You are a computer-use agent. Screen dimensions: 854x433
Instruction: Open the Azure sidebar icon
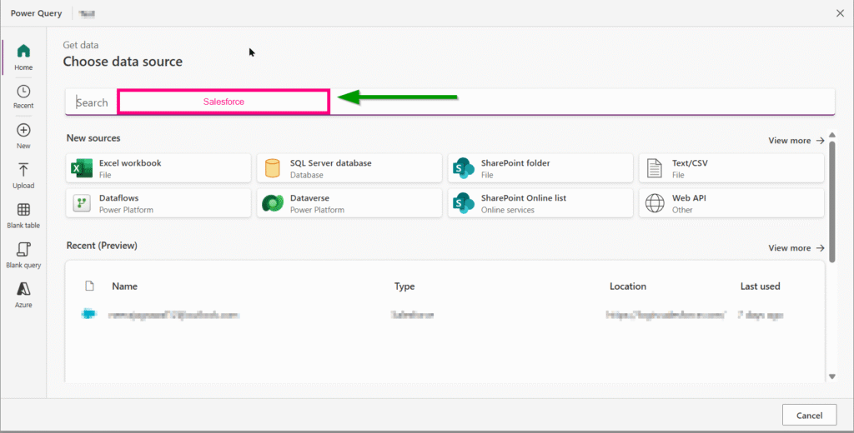point(23,289)
